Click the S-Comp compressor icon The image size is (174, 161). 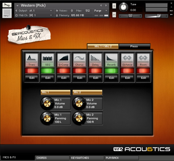click(x=64, y=58)
